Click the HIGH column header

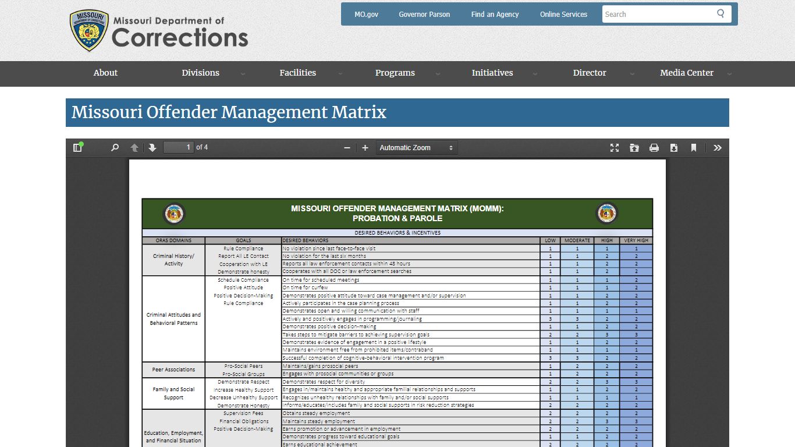pos(607,240)
